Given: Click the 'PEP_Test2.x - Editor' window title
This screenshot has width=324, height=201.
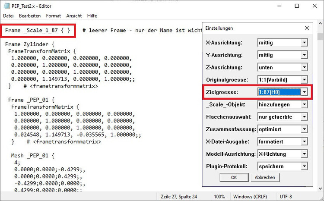Looking at the screenshot, I should 32,6.
